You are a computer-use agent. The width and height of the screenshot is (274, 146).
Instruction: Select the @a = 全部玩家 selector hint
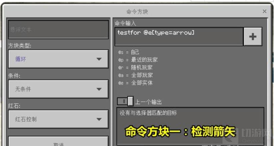(x=135, y=75)
